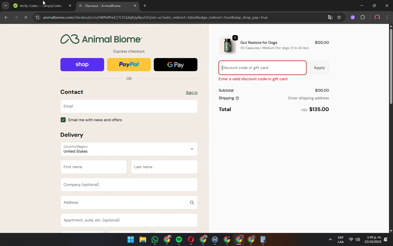Click the Apply discount button

tap(319, 68)
